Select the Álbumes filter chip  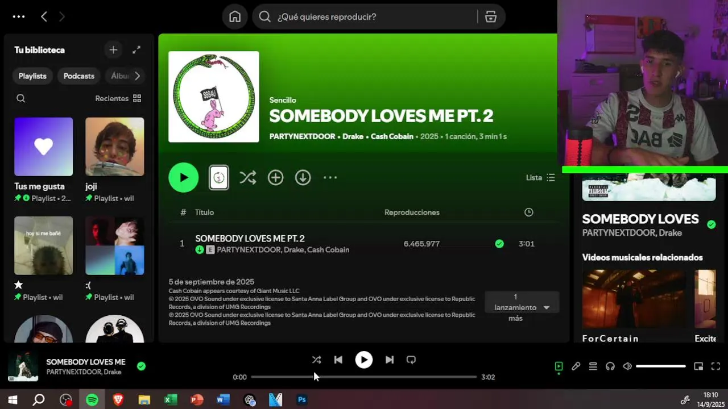pos(119,76)
